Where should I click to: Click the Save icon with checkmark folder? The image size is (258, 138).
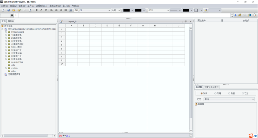[x=19, y=10]
